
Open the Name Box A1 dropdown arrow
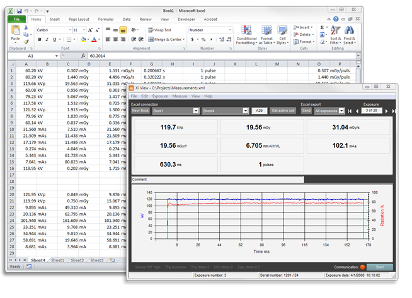pos(56,56)
